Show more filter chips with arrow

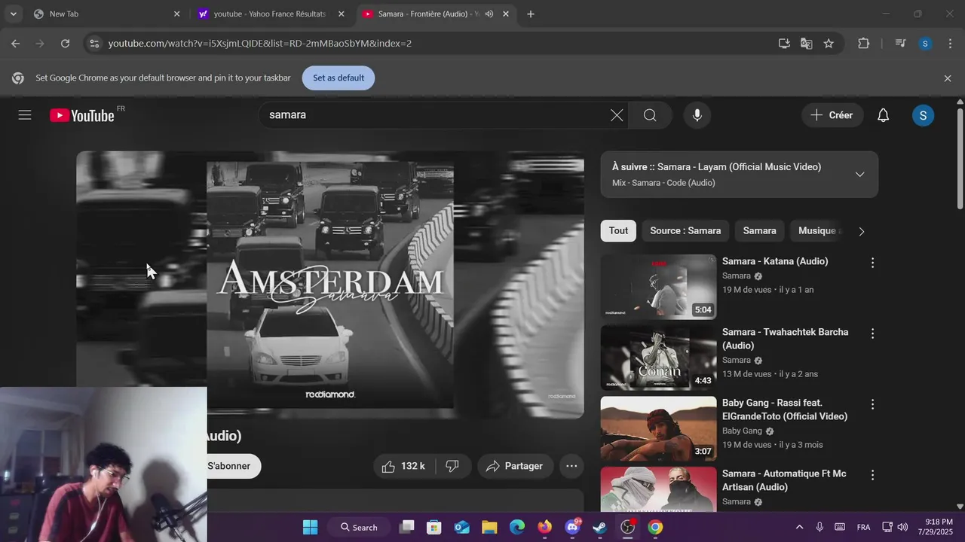click(861, 231)
